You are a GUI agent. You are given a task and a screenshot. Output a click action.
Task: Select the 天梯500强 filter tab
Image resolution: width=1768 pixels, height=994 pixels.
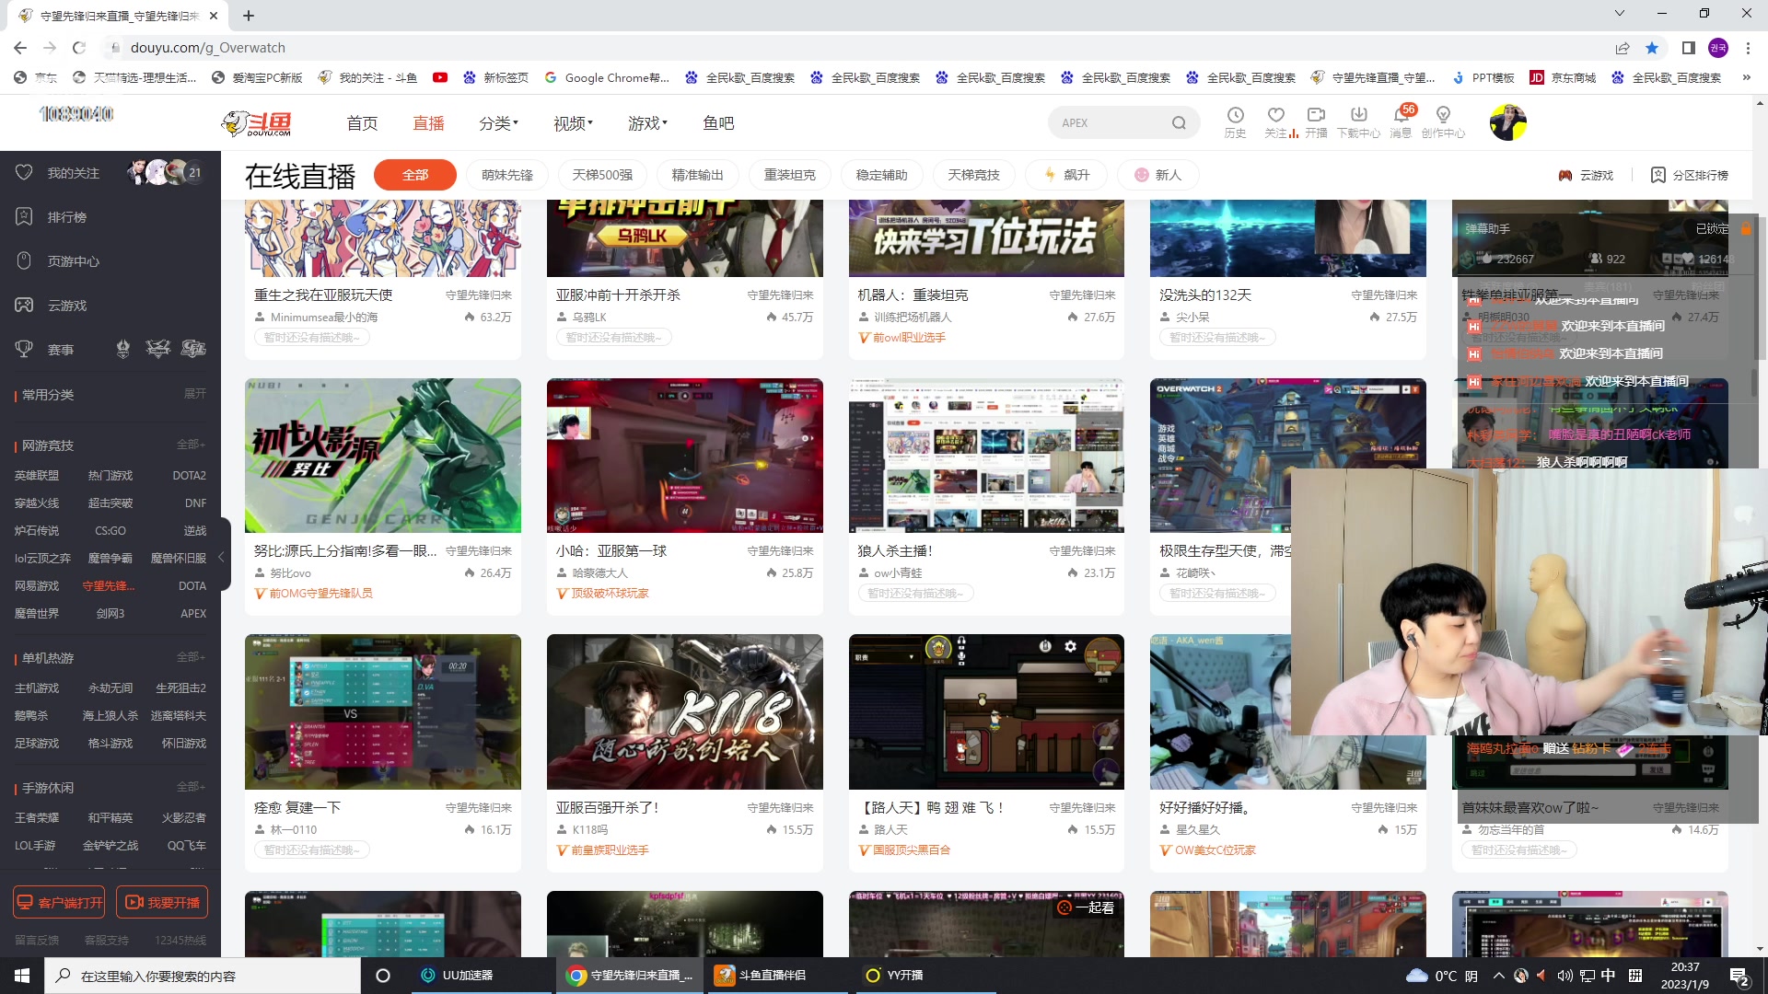602,175
